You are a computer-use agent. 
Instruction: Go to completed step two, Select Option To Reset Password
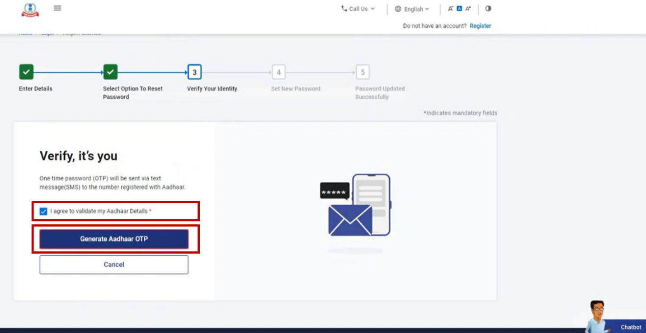click(110, 72)
